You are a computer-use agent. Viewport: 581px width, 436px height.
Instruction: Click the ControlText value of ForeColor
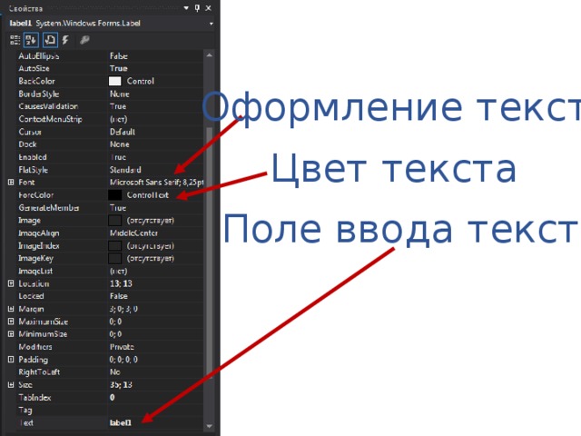pos(147,195)
